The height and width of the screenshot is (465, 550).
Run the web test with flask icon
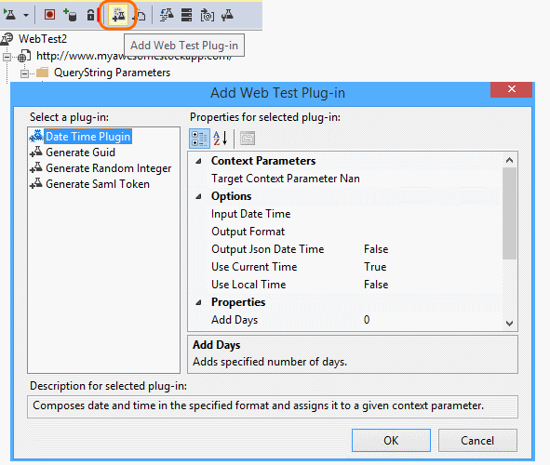click(10, 15)
